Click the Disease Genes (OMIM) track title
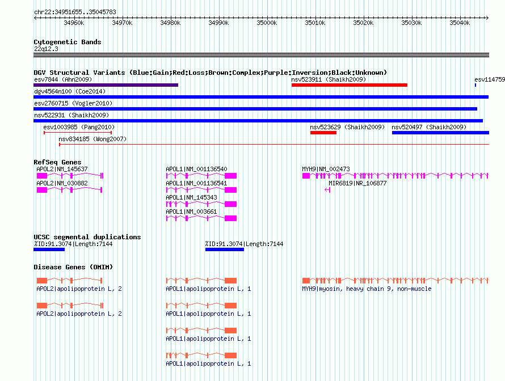The width and height of the screenshot is (505, 381). click(x=73, y=267)
